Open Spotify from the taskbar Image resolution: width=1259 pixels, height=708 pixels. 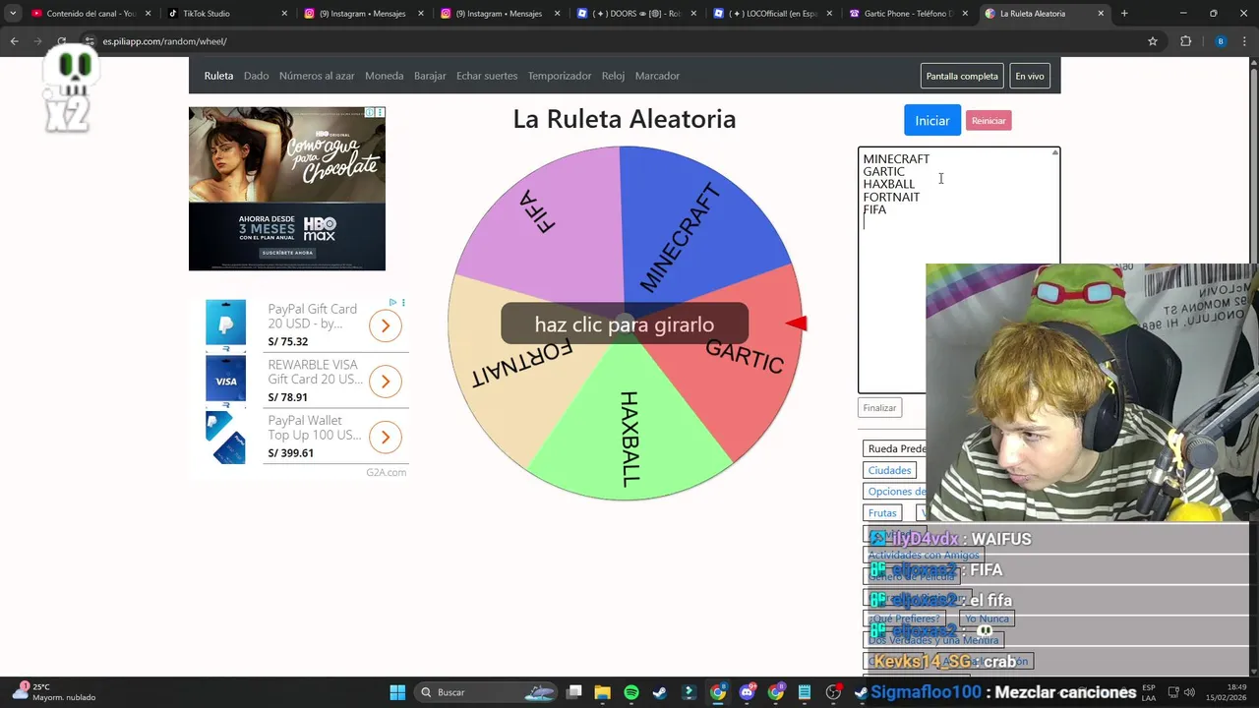click(631, 692)
